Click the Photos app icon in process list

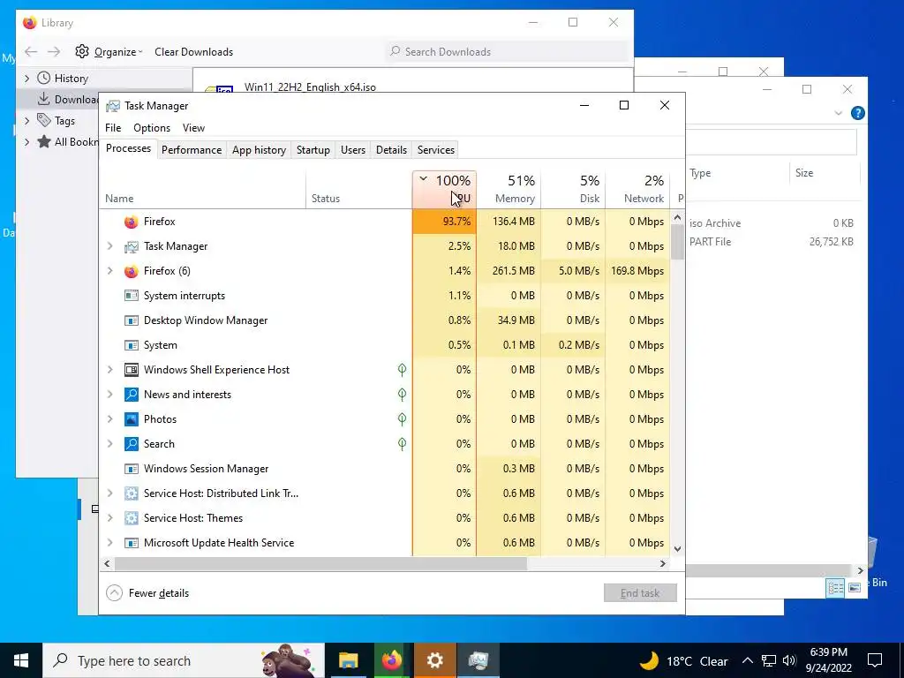tap(132, 419)
